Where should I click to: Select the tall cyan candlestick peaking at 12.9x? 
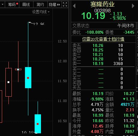pyautogui.click(x=28, y=78)
